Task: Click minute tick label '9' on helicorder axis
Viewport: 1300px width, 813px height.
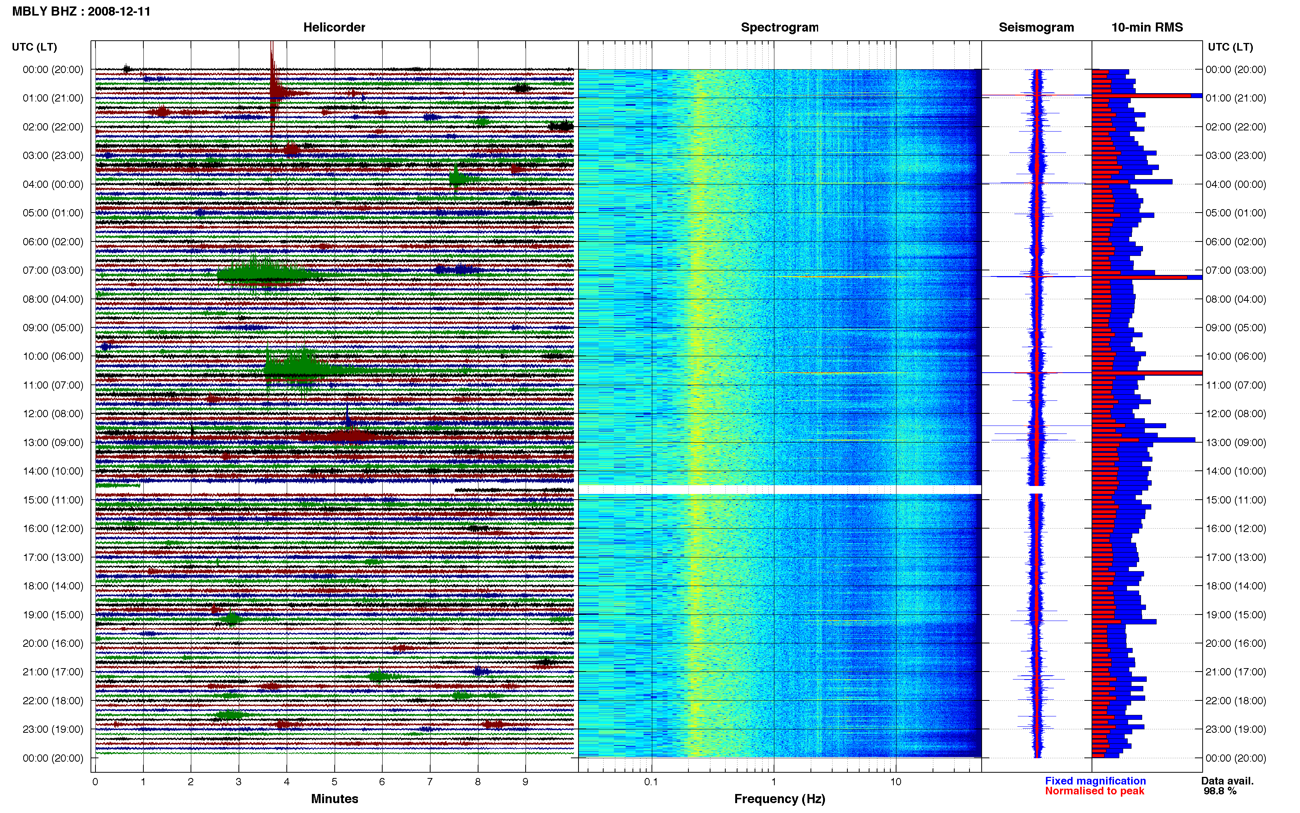Action: tap(525, 782)
